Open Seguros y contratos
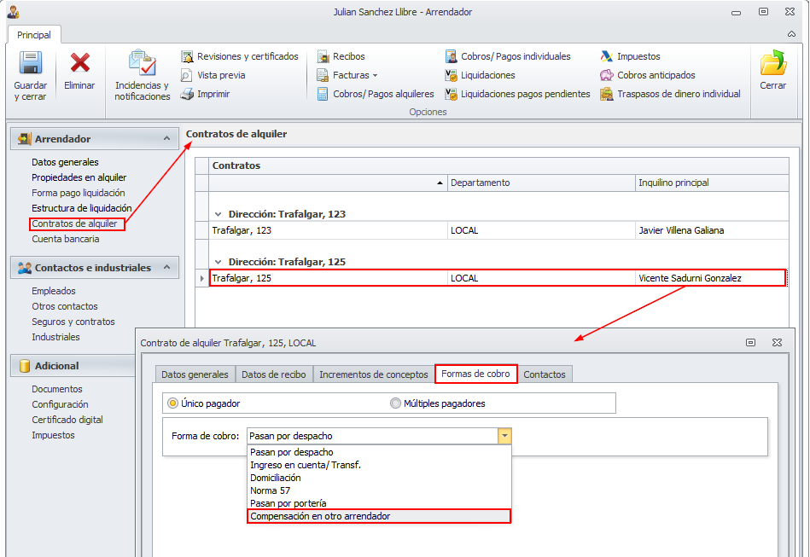This screenshot has width=810, height=557. (73, 322)
